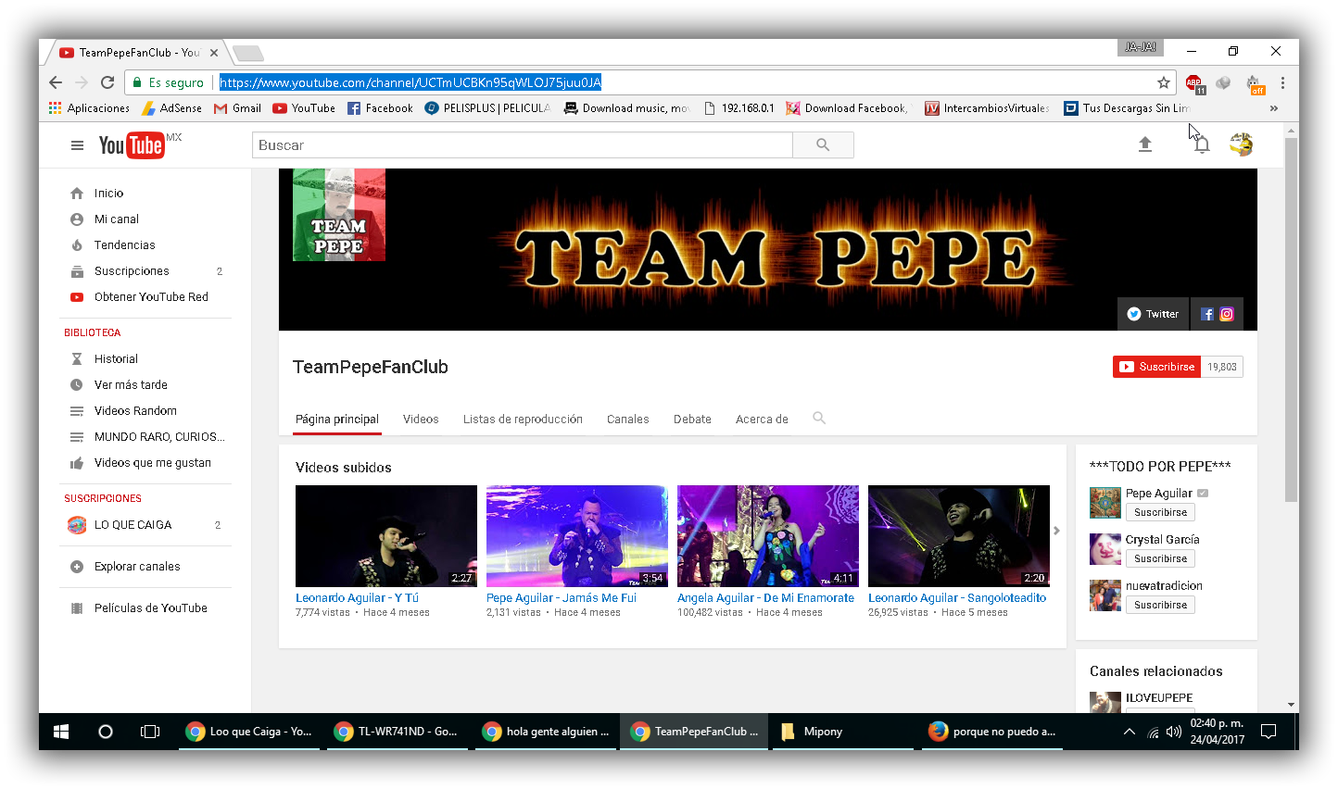1338x789 pixels.
Task: Select the Página principal tab
Action: (337, 420)
